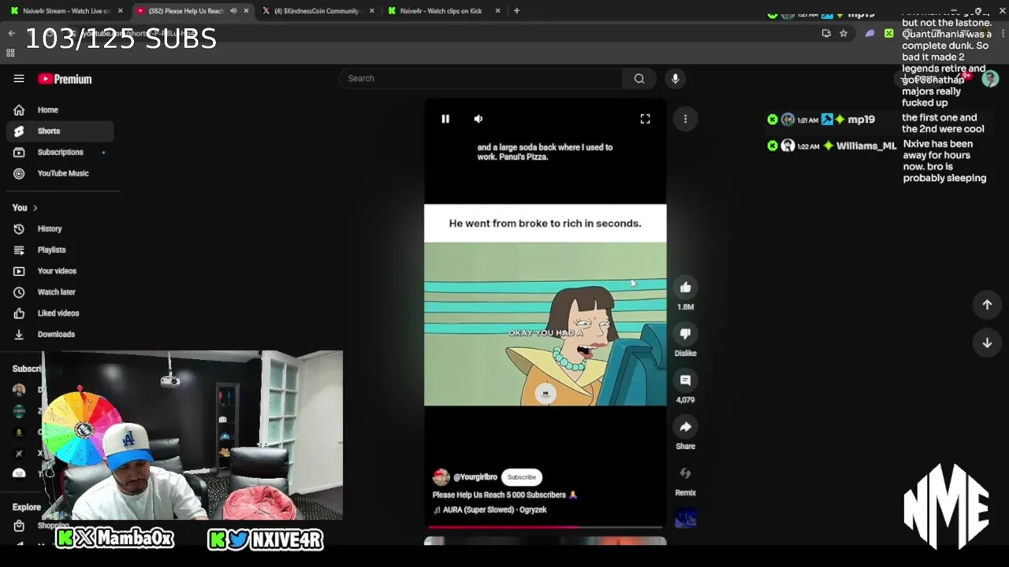Start voice search with microphone
Viewport: 1009px width, 567px height.
[x=675, y=79]
